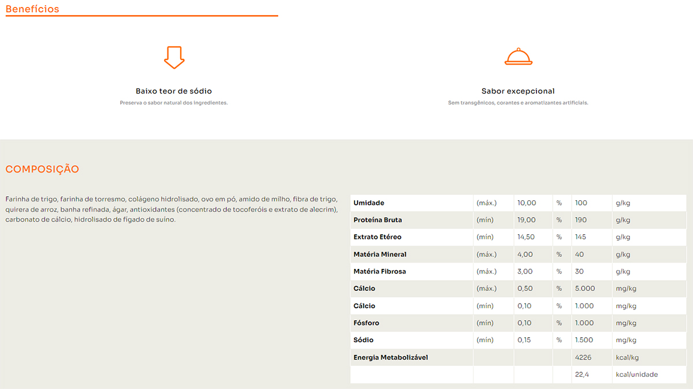Viewport: 693px width, 389px height.
Task: Click the Extrato Etéreo row label
Action: tap(377, 237)
